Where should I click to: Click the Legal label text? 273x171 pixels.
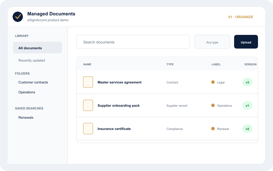click(220, 82)
